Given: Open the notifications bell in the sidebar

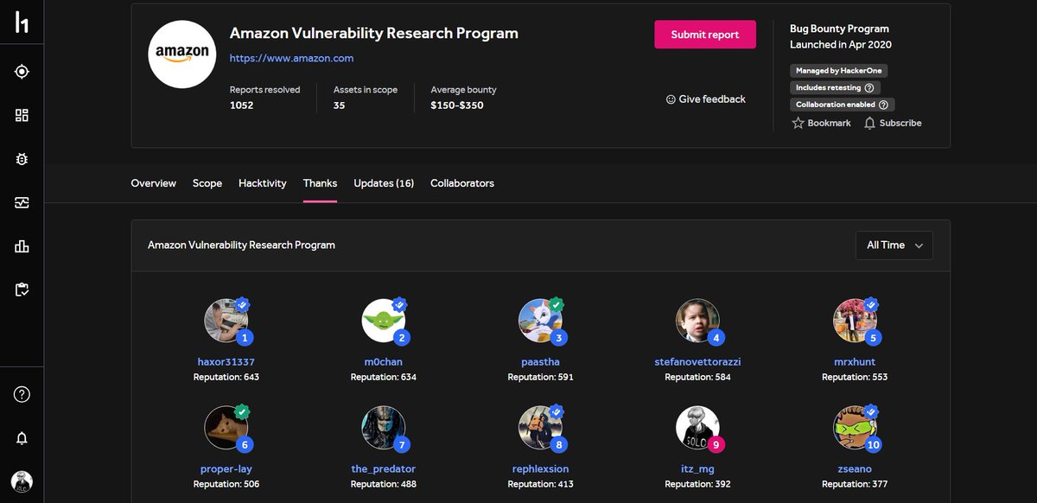Looking at the screenshot, I should tap(22, 438).
